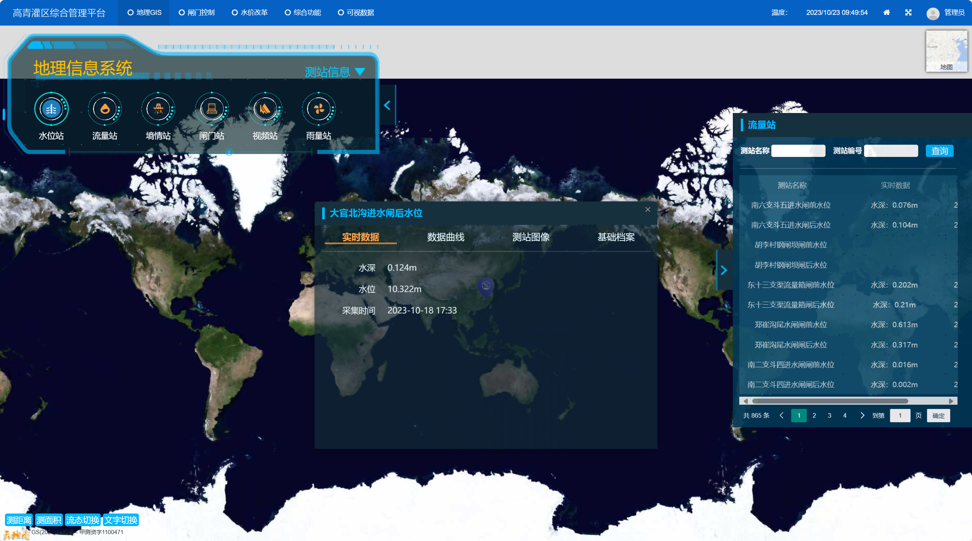Switch to the 数据曲线 tab

pyautogui.click(x=446, y=237)
